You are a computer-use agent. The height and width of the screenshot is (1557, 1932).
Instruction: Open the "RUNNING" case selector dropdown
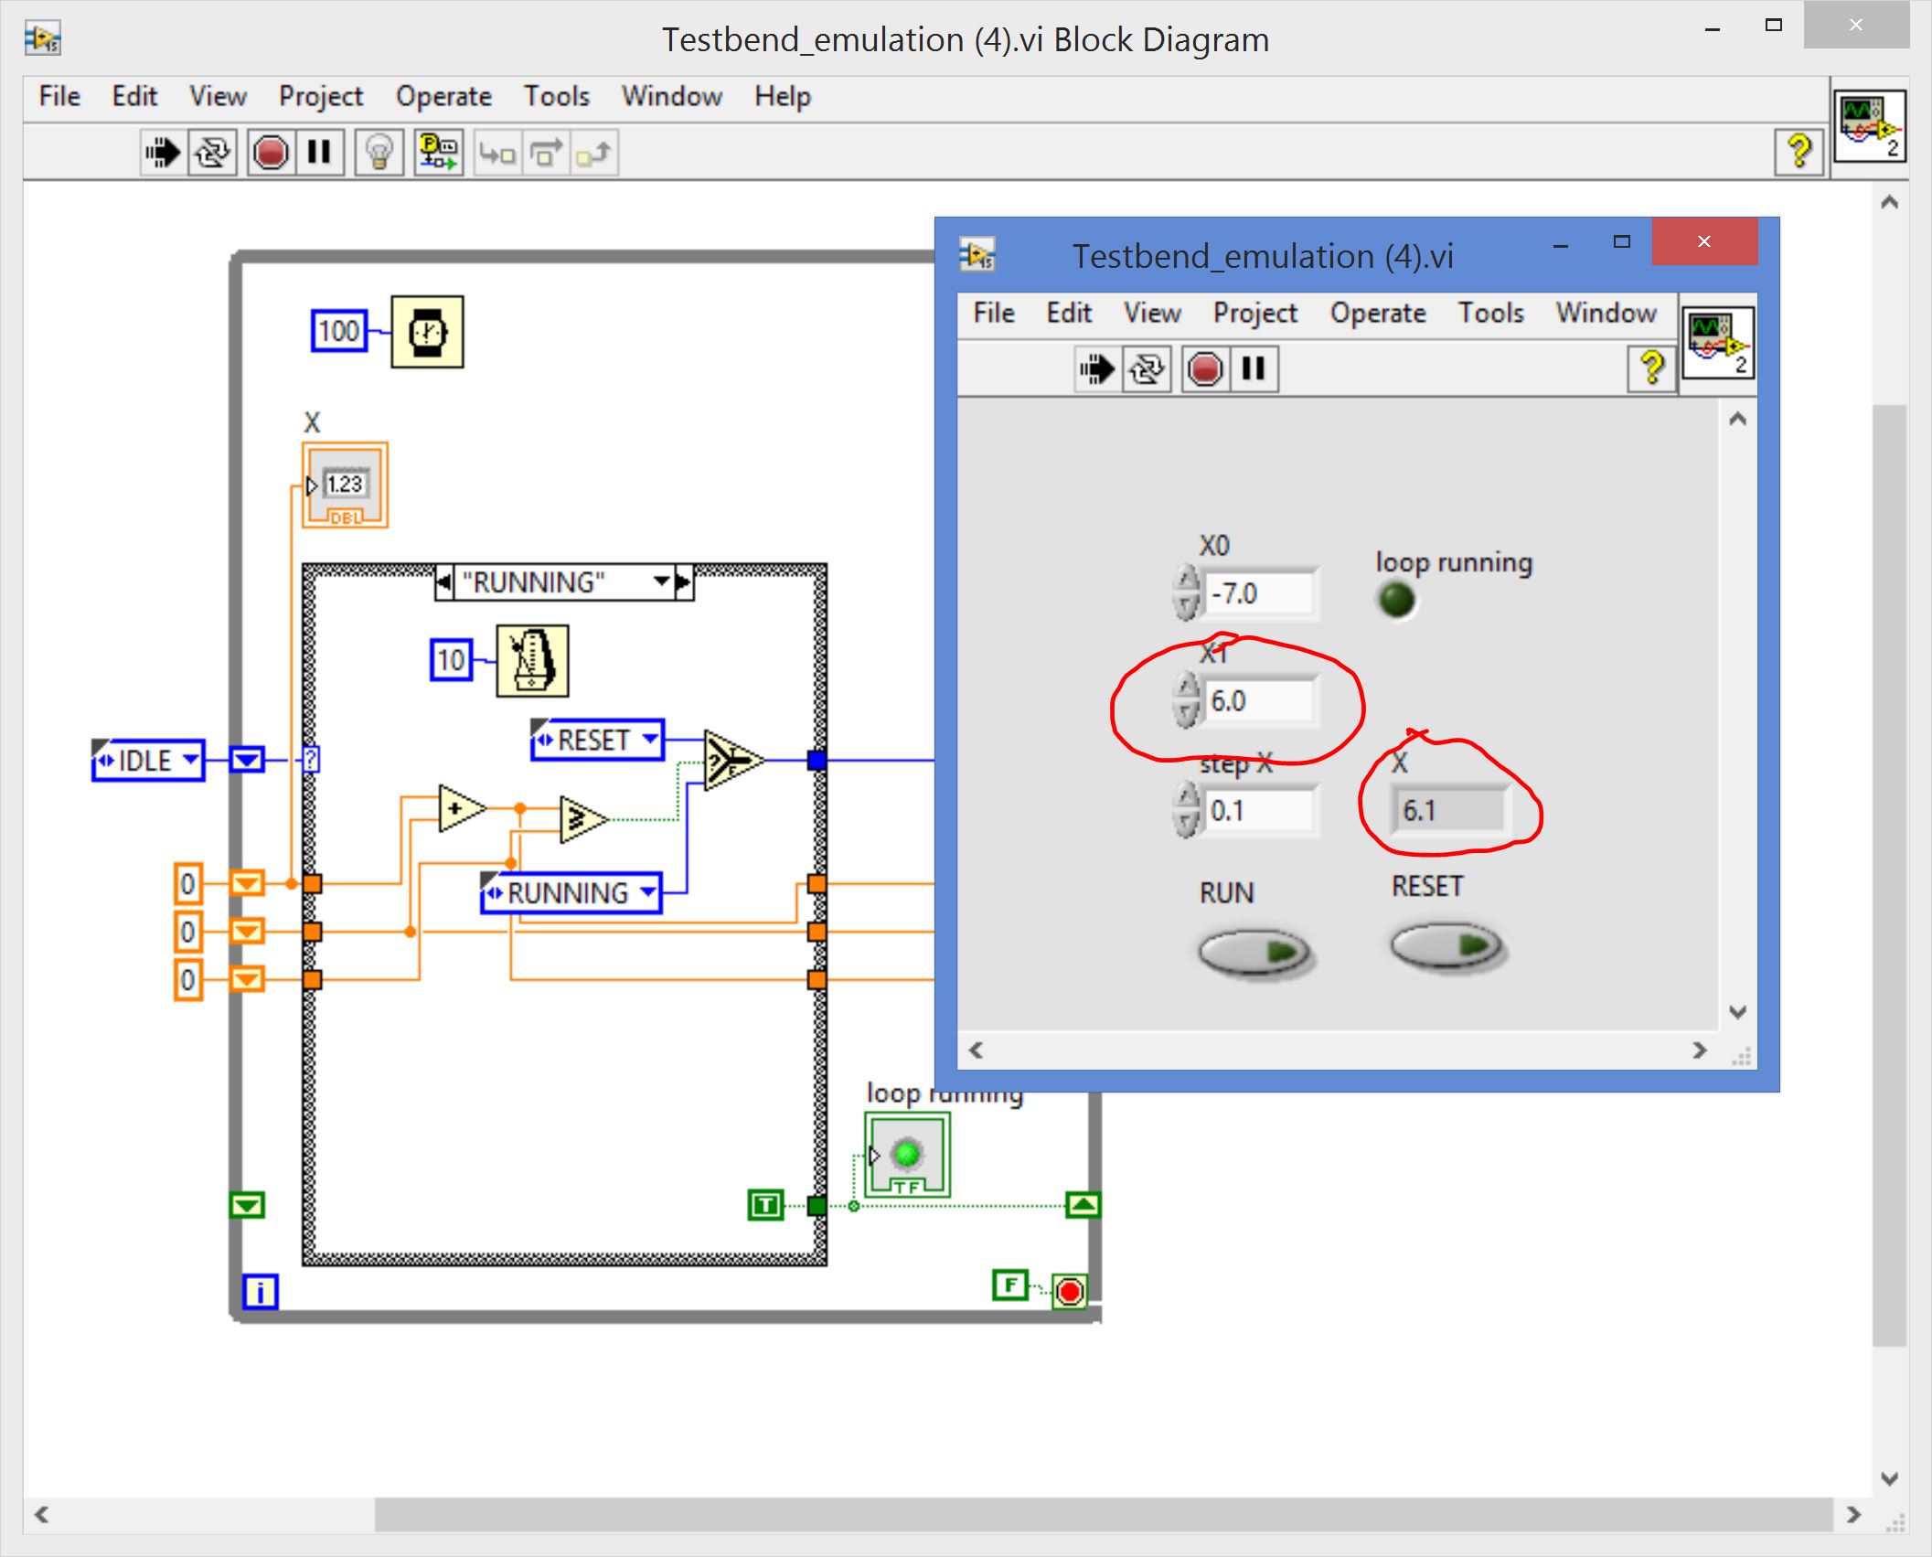click(661, 581)
